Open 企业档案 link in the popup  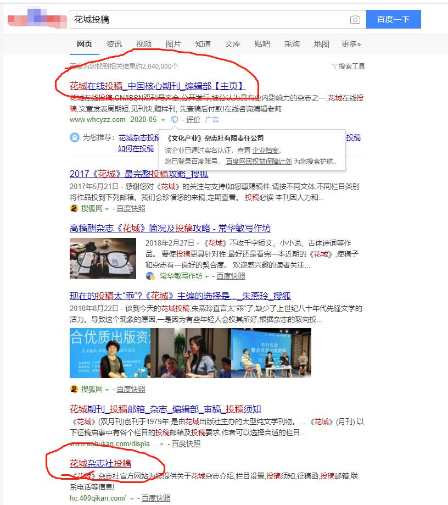(x=266, y=151)
